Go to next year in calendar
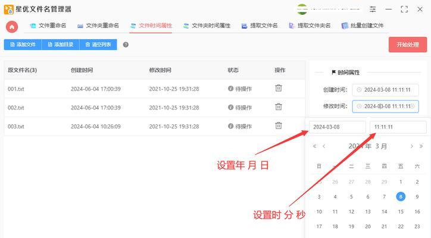This screenshot has height=238, width=431. 421,146
